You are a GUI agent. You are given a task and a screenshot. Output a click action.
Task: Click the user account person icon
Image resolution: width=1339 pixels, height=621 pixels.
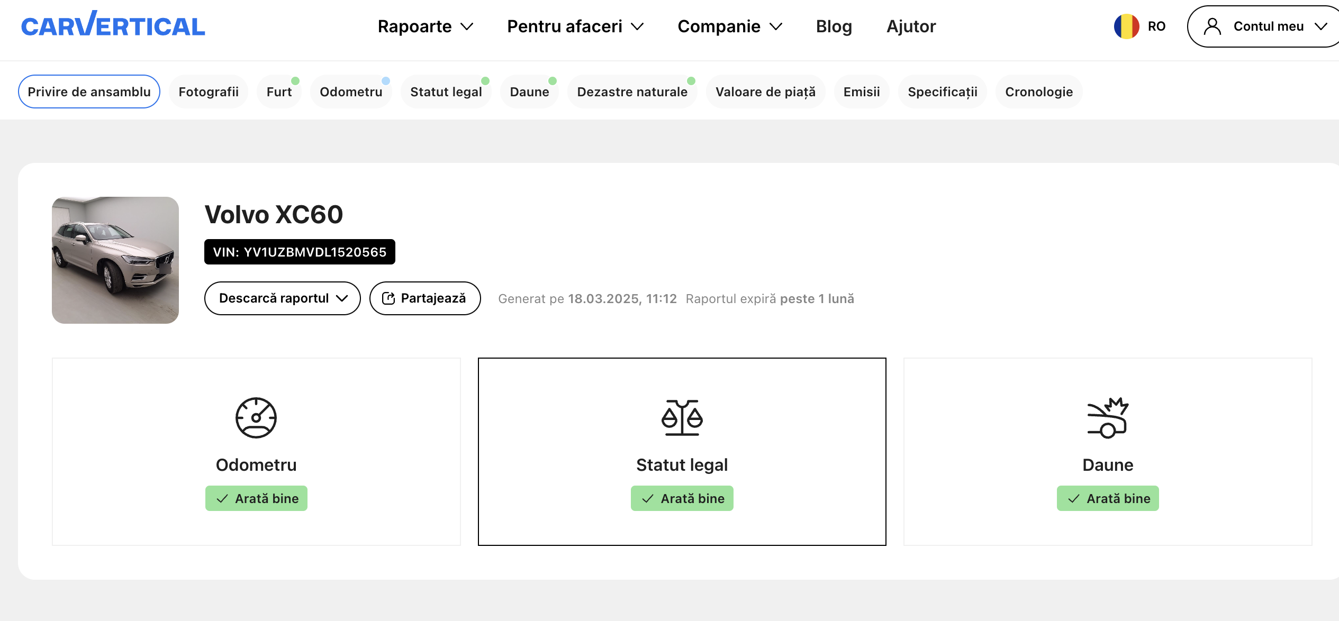(1212, 26)
